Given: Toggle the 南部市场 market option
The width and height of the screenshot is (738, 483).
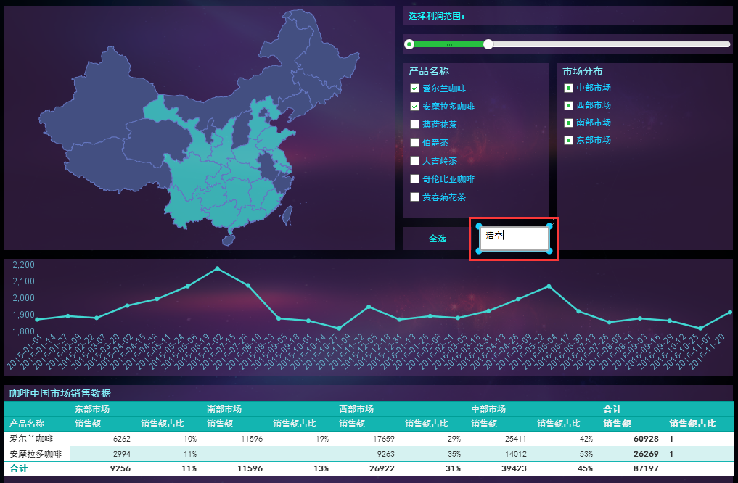Looking at the screenshot, I should pyautogui.click(x=569, y=123).
